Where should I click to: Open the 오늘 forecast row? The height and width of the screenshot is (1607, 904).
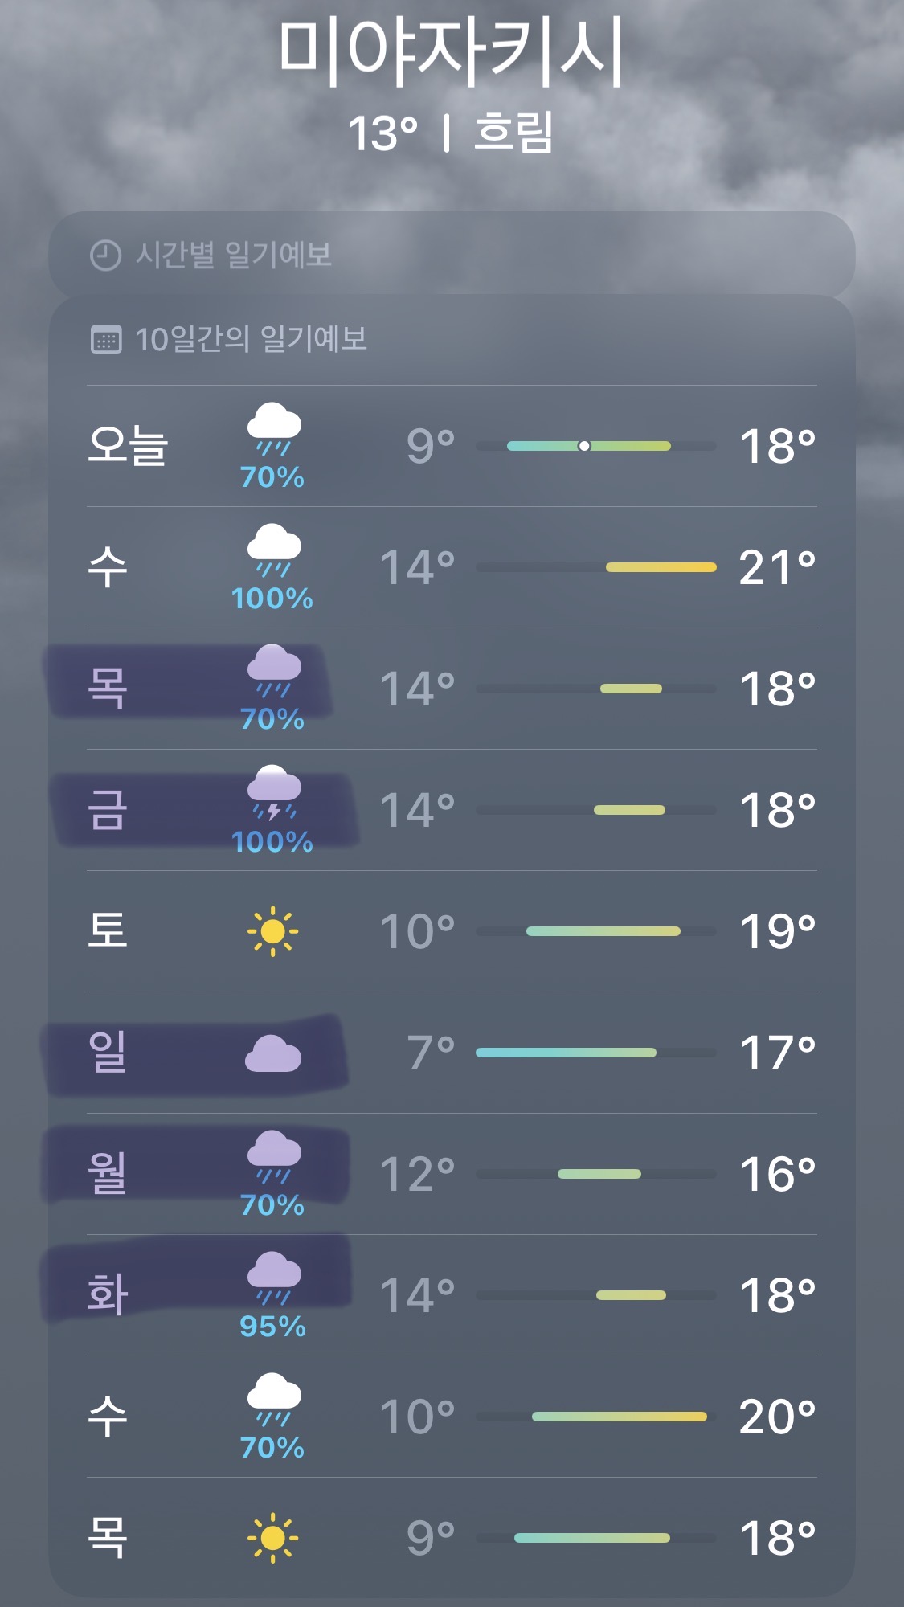(x=452, y=446)
